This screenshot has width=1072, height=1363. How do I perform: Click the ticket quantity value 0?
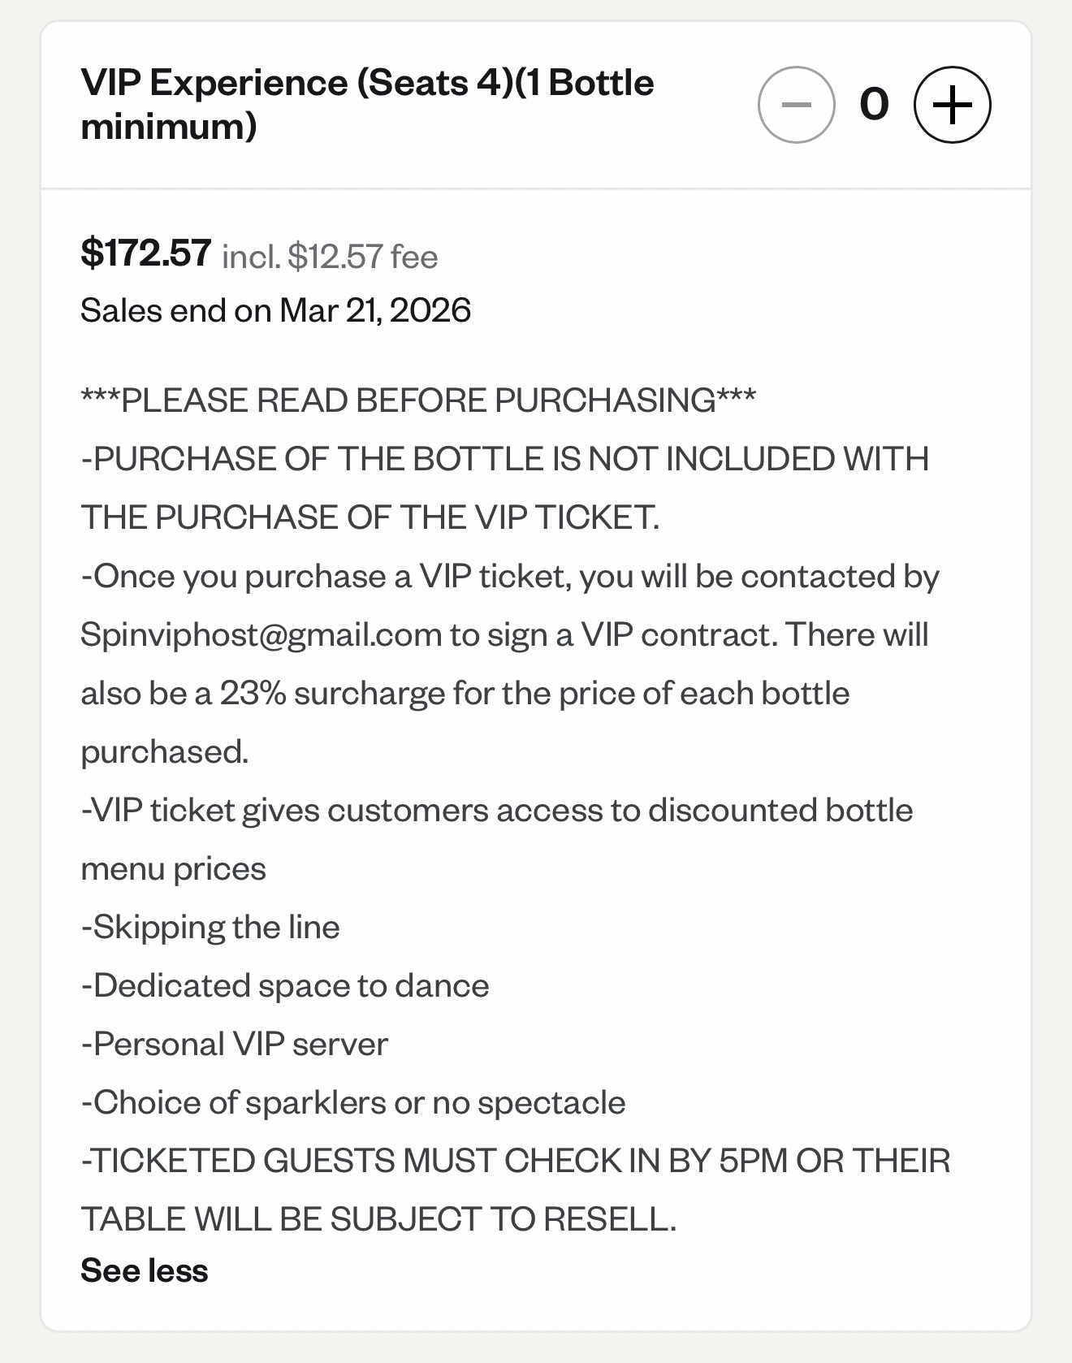click(874, 105)
